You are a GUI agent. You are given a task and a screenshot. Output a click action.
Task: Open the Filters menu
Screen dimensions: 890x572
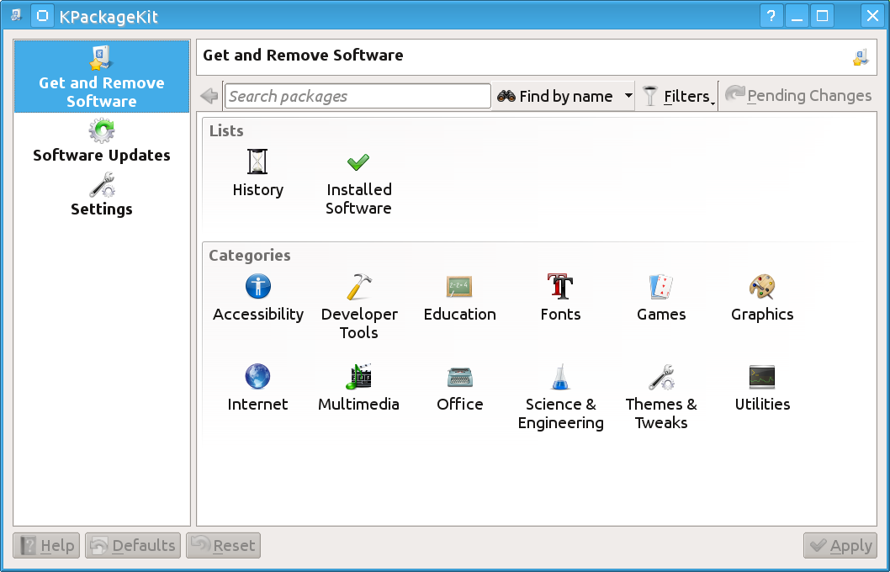(x=677, y=96)
